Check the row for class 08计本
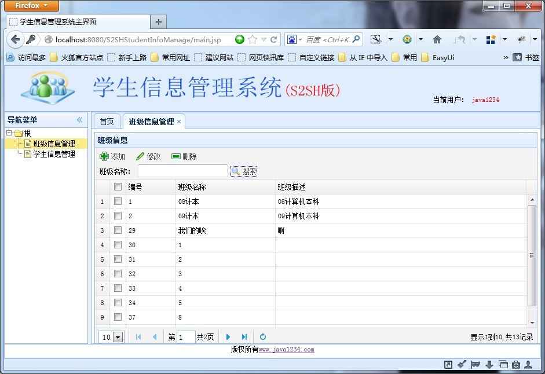Screen dimensions: 545x374 pyautogui.click(x=118, y=201)
